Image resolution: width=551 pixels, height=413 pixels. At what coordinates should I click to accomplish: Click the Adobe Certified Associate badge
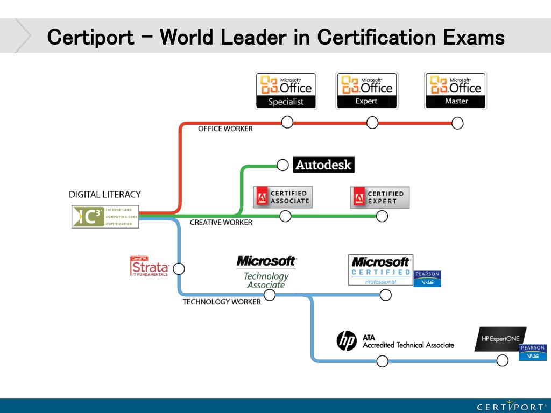pos(282,197)
